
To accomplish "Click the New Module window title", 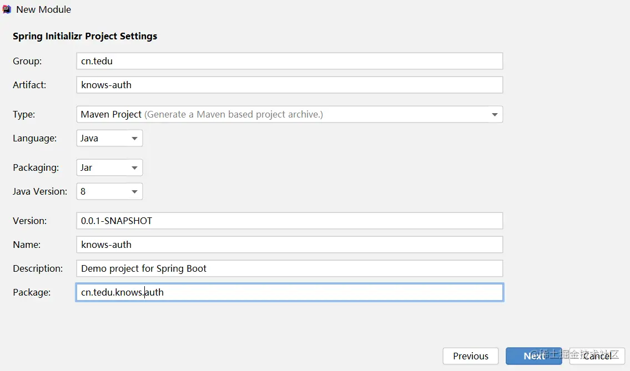I will coord(44,9).
